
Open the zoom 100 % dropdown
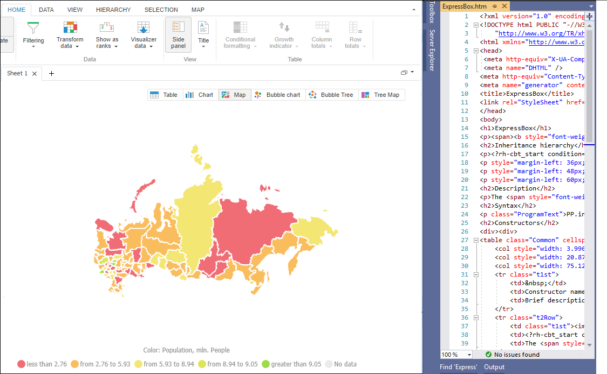pyautogui.click(x=469, y=355)
